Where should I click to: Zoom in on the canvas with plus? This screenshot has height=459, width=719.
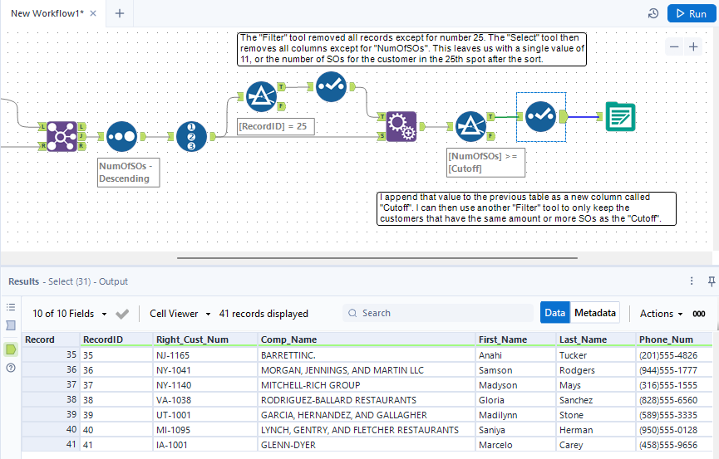(693, 47)
